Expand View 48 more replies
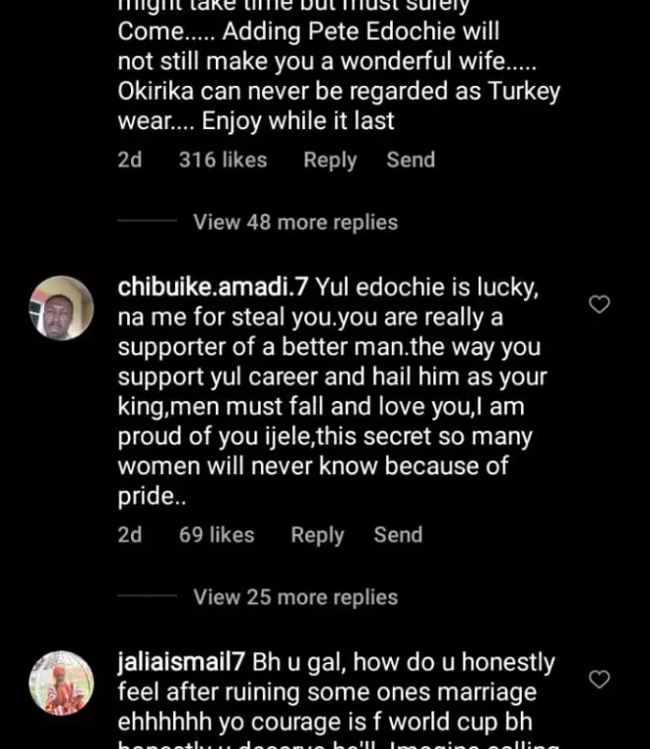Screen dimensions: 650x749 tap(295, 222)
